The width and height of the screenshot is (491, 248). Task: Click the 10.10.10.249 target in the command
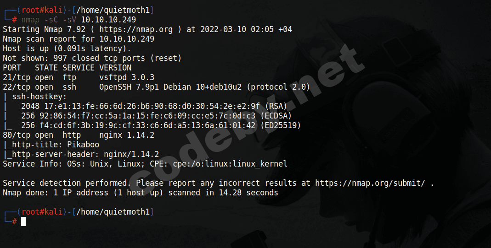tap(108, 20)
